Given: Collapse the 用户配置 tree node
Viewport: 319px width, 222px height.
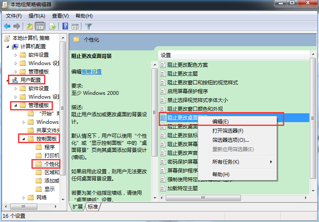Looking at the screenshot, I should 8,80.
